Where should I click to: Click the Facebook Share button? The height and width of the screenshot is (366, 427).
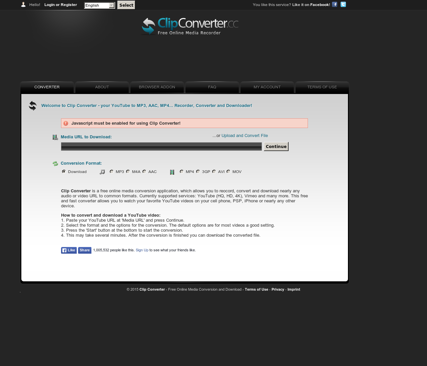[x=85, y=250]
